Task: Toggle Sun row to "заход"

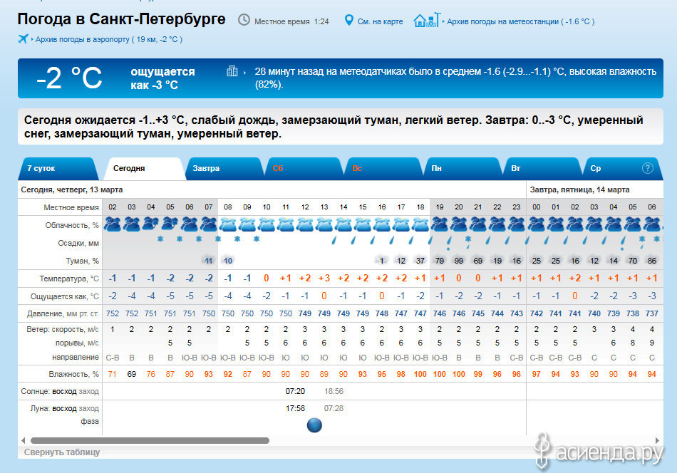Action: (x=89, y=391)
